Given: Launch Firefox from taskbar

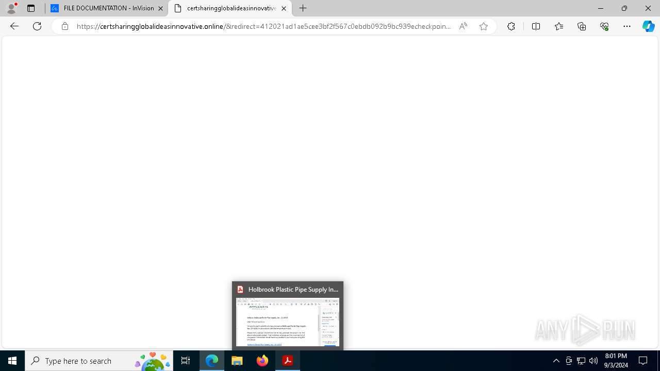Looking at the screenshot, I should pyautogui.click(x=262, y=361).
